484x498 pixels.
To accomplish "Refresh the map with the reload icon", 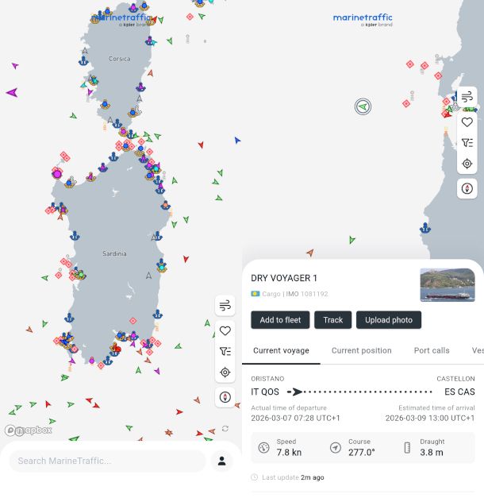I will (225, 428).
